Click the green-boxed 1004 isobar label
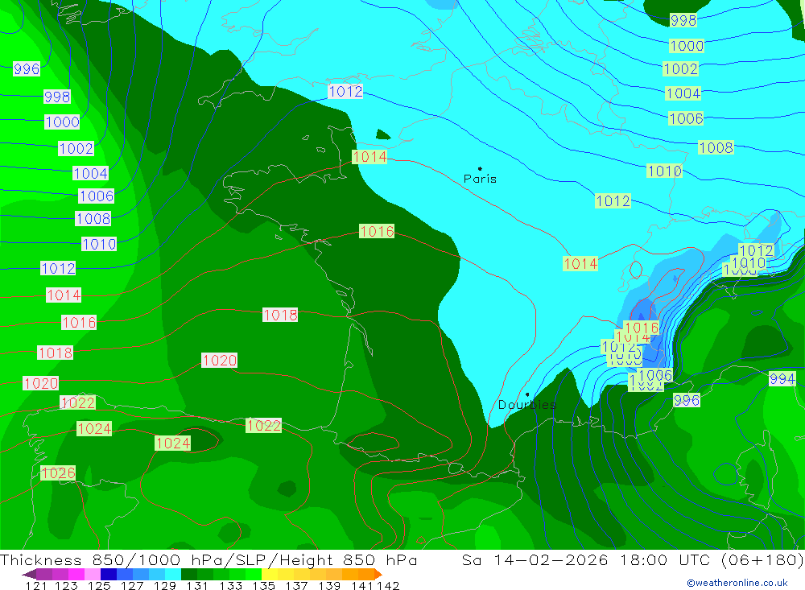805x590 pixels. (x=683, y=94)
